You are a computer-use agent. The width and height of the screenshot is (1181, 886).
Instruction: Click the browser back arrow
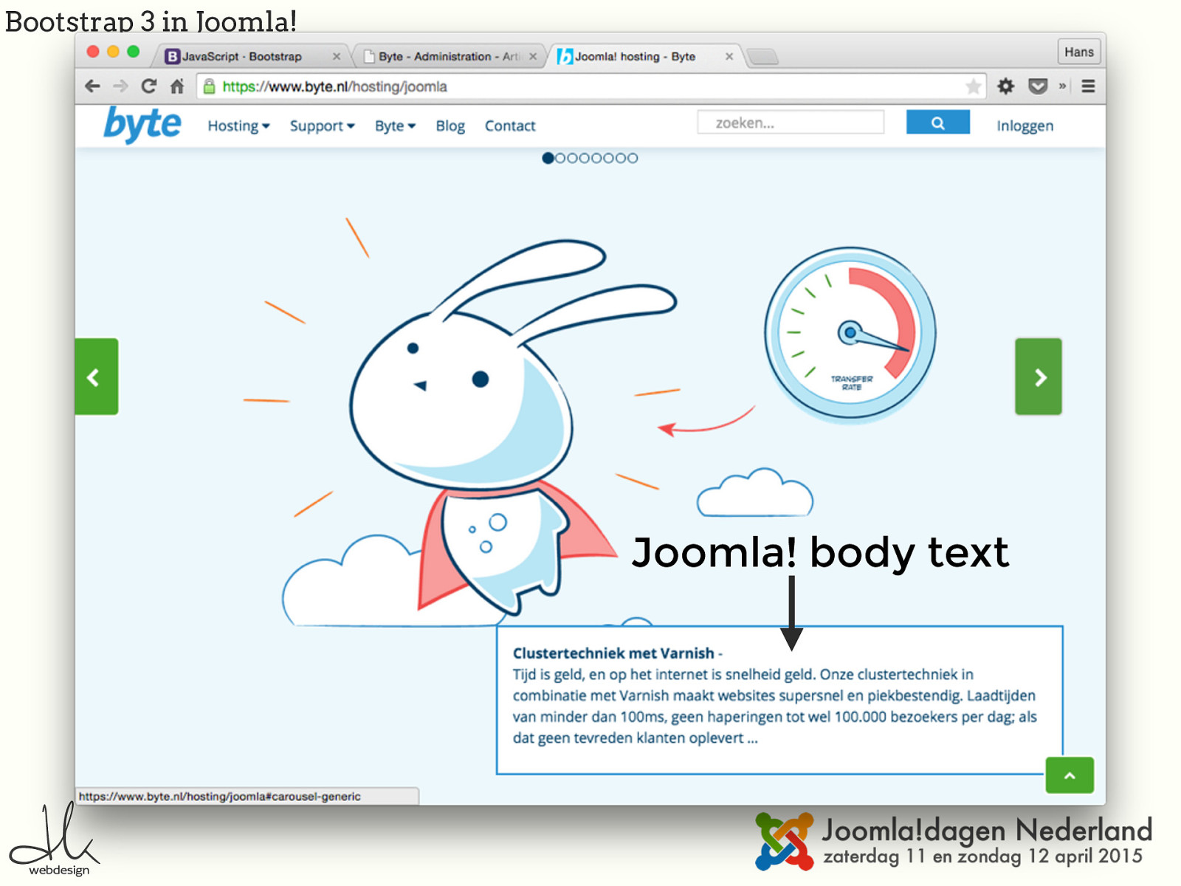pos(92,86)
